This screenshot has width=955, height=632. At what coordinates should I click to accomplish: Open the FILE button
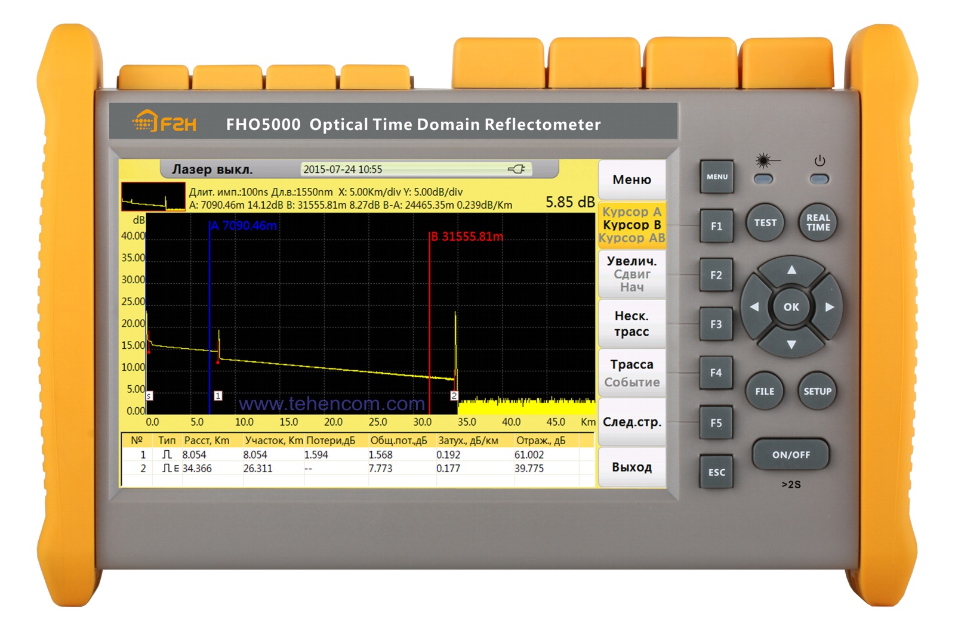[x=765, y=391]
